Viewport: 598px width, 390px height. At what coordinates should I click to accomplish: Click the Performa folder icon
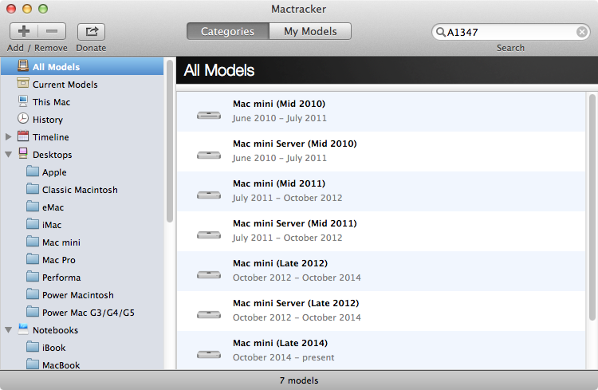33,277
